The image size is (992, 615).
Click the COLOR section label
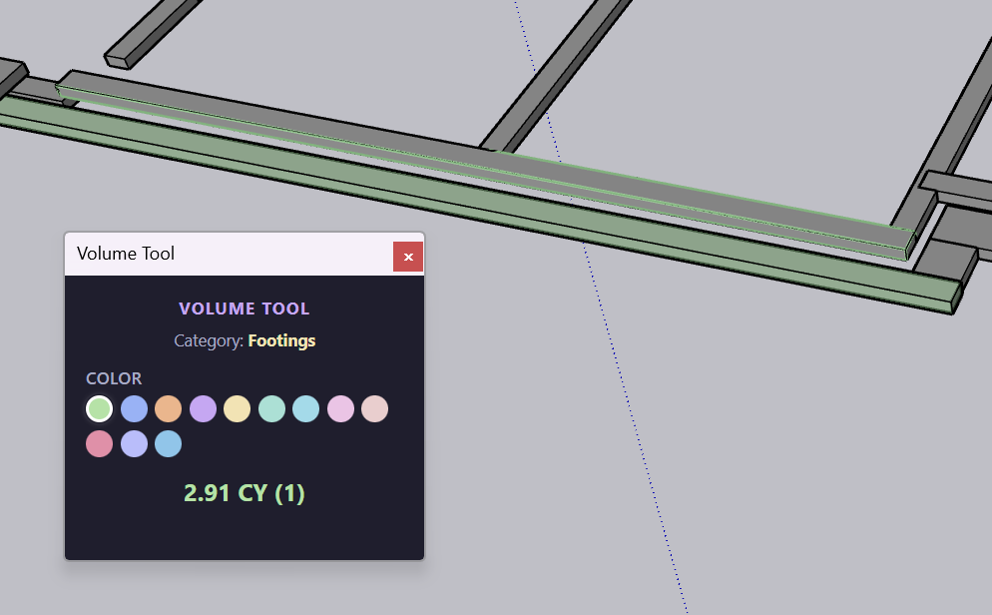(114, 378)
